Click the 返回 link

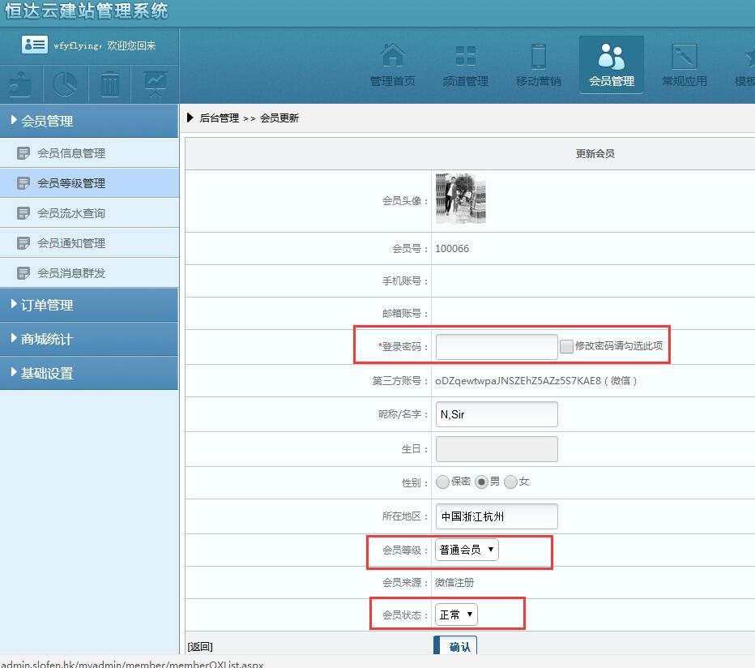200,646
